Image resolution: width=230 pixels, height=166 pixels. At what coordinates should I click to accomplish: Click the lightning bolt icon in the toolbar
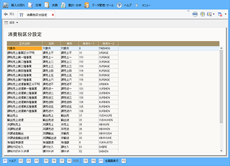(202, 14)
